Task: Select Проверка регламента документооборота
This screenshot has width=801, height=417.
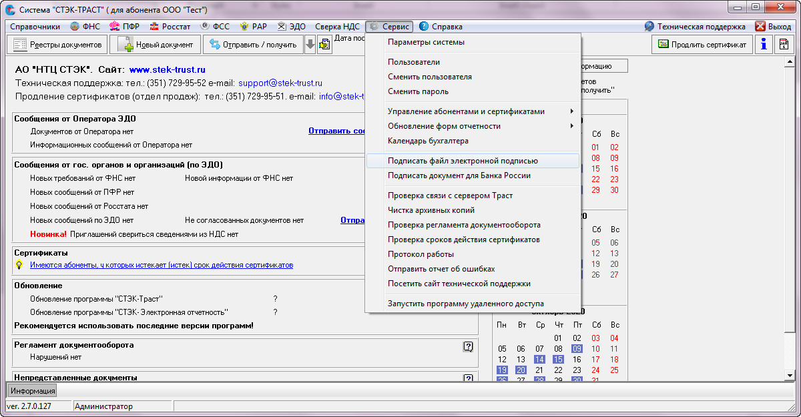Action: coord(473,225)
